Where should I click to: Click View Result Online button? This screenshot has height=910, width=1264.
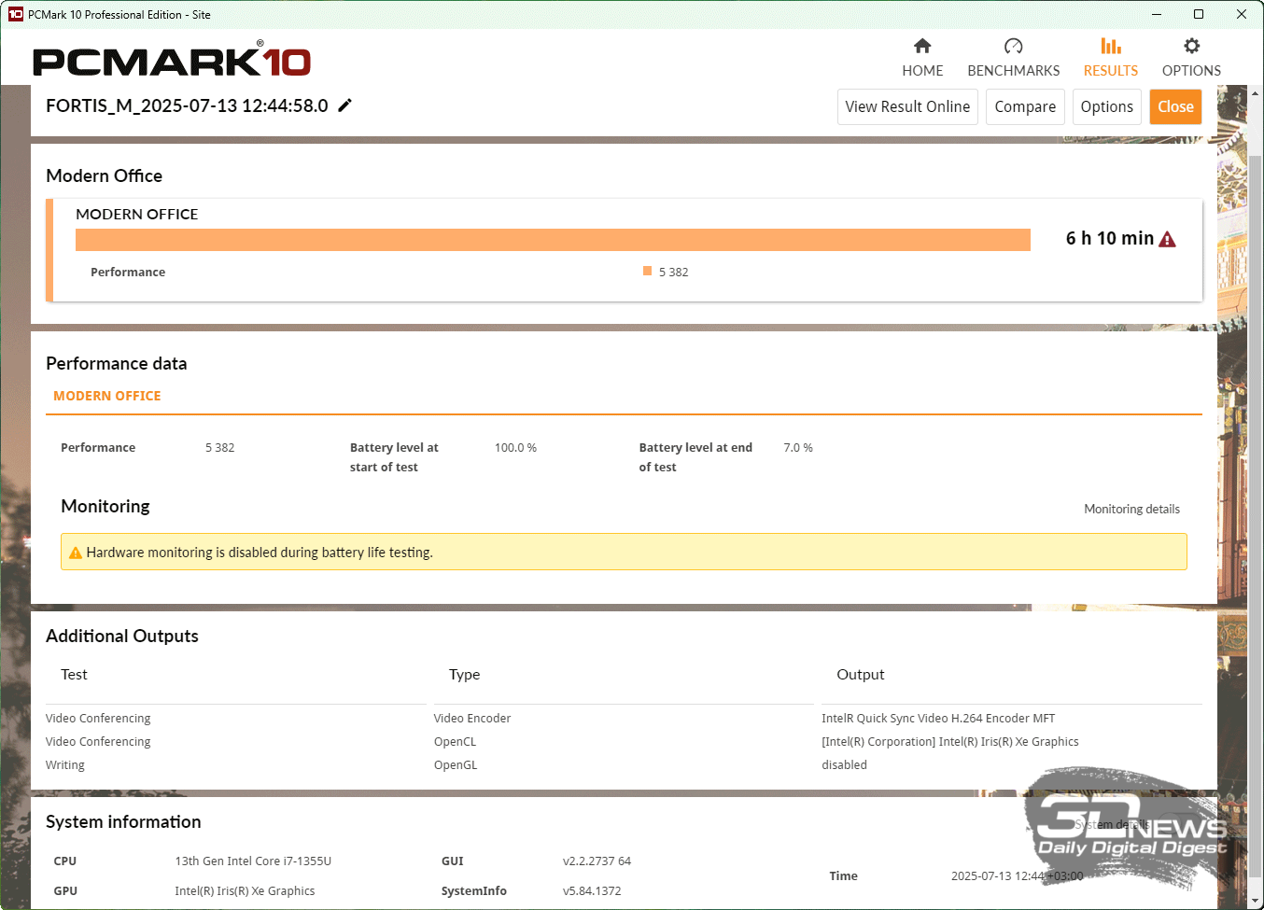[x=907, y=106]
